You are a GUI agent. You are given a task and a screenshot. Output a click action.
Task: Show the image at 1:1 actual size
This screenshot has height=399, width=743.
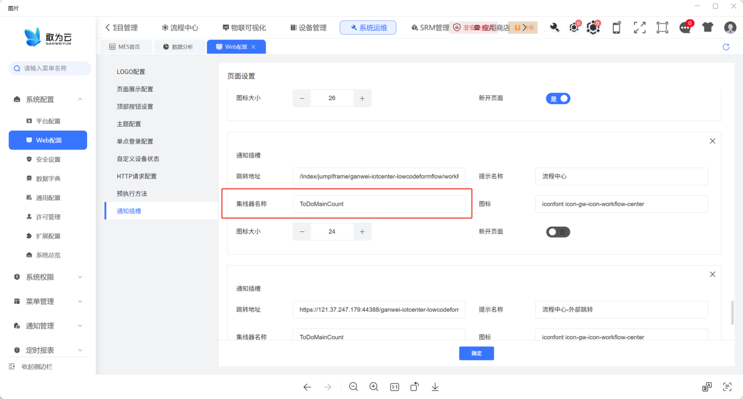[395, 387]
